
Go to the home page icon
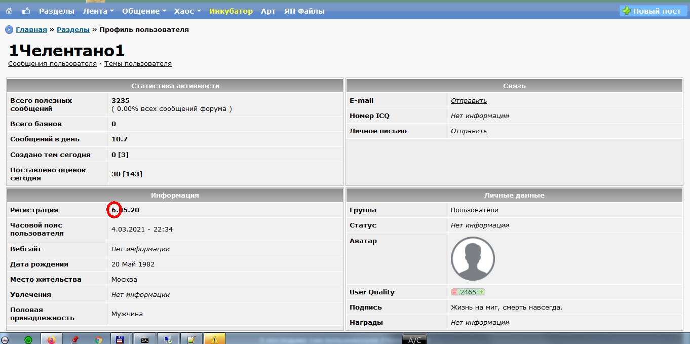click(x=9, y=11)
